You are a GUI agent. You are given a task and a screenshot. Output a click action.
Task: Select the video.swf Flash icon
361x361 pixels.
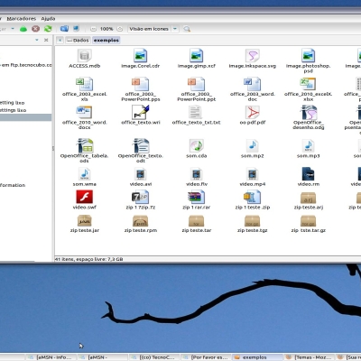(x=85, y=197)
